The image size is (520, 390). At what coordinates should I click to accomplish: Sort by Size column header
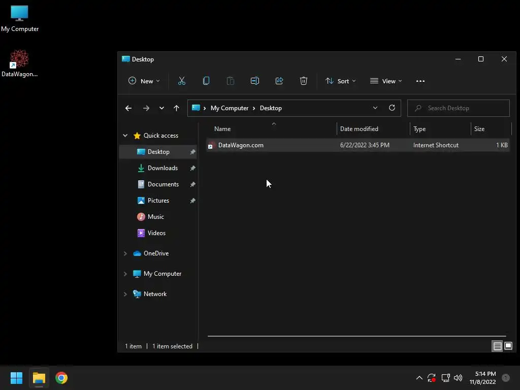click(479, 129)
